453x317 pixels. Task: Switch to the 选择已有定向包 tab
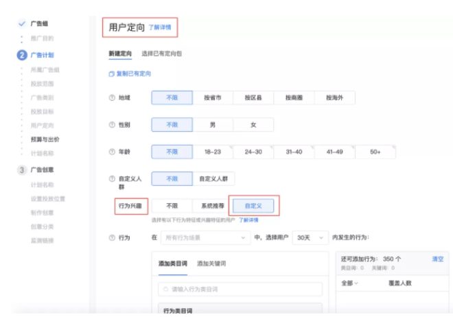point(161,54)
